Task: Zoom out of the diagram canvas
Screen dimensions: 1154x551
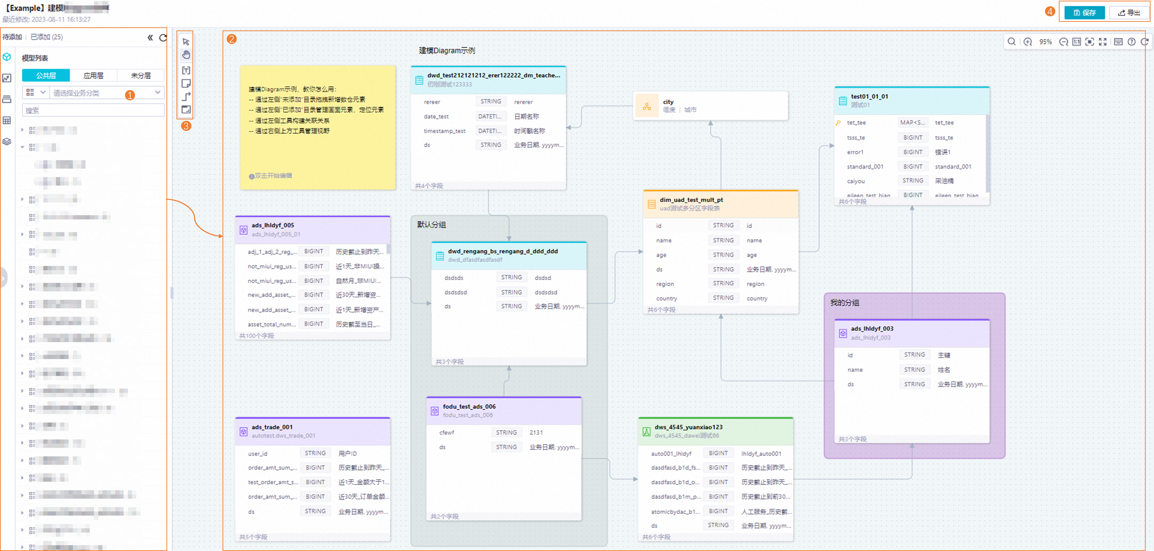Action: pyautogui.click(x=1063, y=42)
